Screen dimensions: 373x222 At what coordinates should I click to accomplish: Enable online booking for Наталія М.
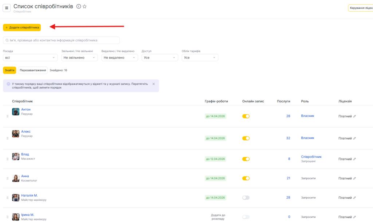(246, 198)
